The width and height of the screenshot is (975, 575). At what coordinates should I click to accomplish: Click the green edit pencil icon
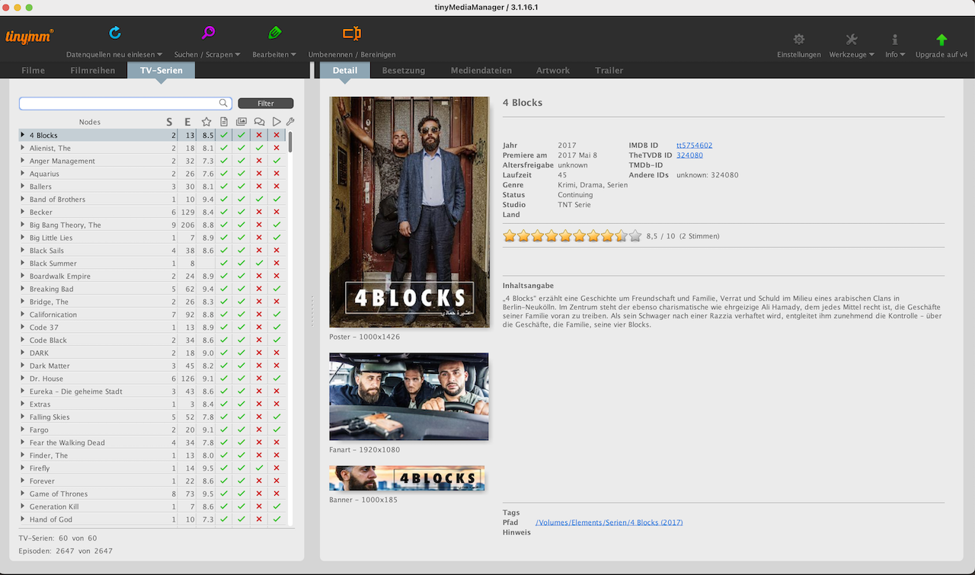click(x=275, y=33)
